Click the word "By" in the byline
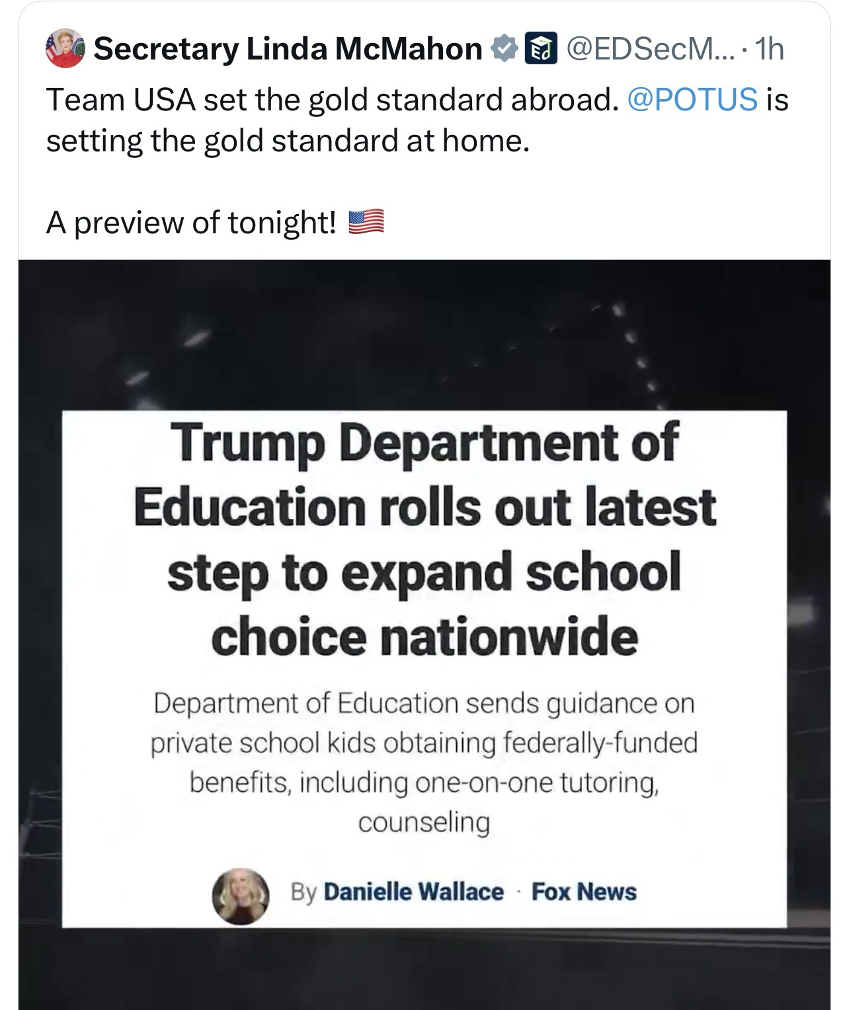The width and height of the screenshot is (849, 1010). coord(303,892)
